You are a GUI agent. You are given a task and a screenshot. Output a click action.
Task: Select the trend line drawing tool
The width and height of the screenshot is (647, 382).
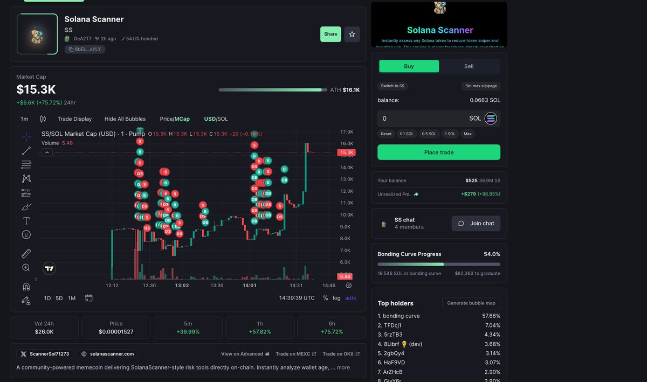[x=26, y=151]
